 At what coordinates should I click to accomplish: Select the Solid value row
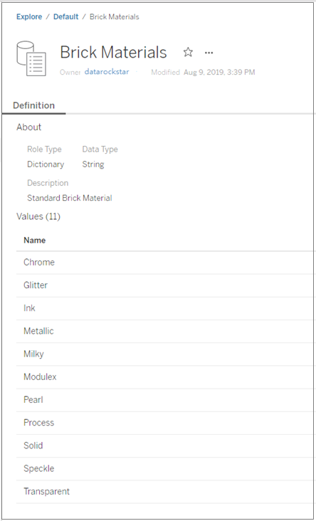coord(166,446)
